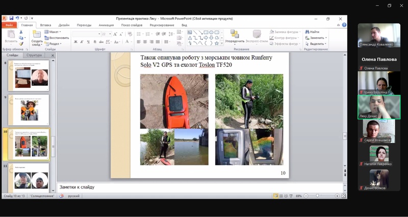
Task: Fit slide to current window icon
Action: 343,196
